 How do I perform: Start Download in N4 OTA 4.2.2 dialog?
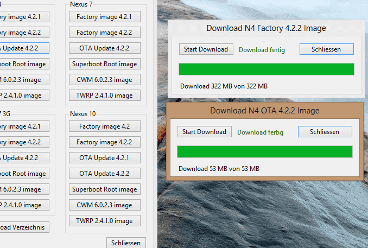point(205,132)
